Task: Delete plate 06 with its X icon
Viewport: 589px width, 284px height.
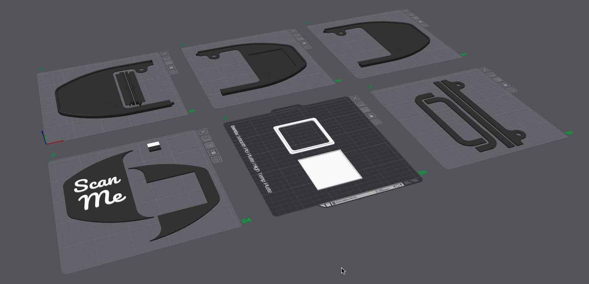Action: pos(485,70)
